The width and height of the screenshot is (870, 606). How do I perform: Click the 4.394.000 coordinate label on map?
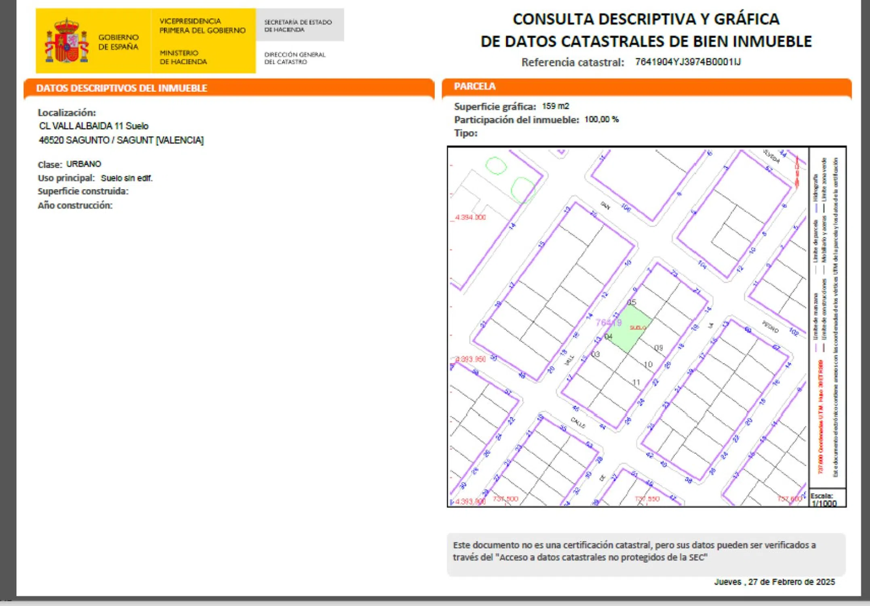click(x=470, y=217)
